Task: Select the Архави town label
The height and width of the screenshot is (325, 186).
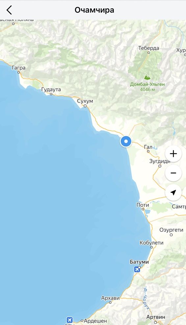Action: (x=110, y=298)
